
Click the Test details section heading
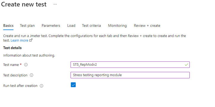pyautogui.click(x=12, y=48)
